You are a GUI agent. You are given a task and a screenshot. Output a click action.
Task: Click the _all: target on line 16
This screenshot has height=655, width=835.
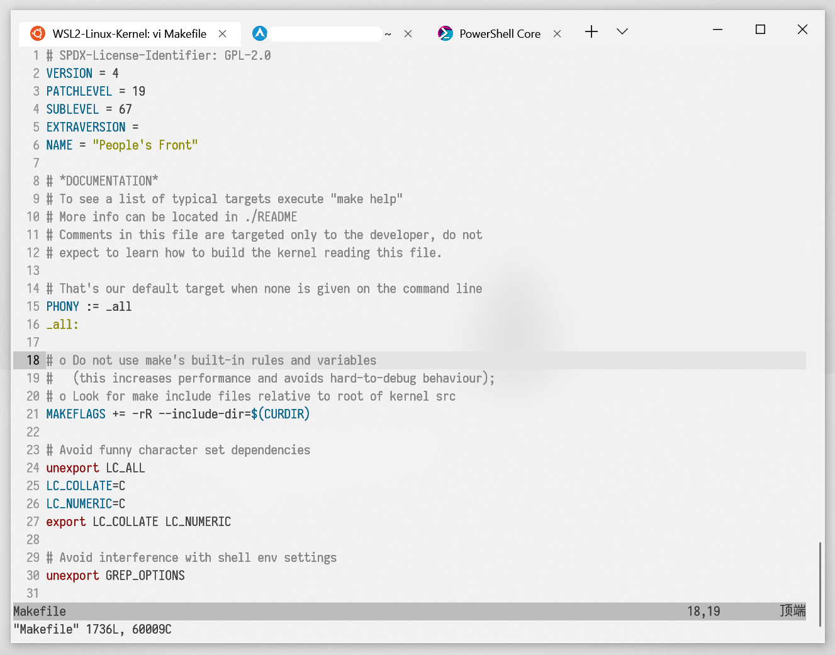[62, 325]
